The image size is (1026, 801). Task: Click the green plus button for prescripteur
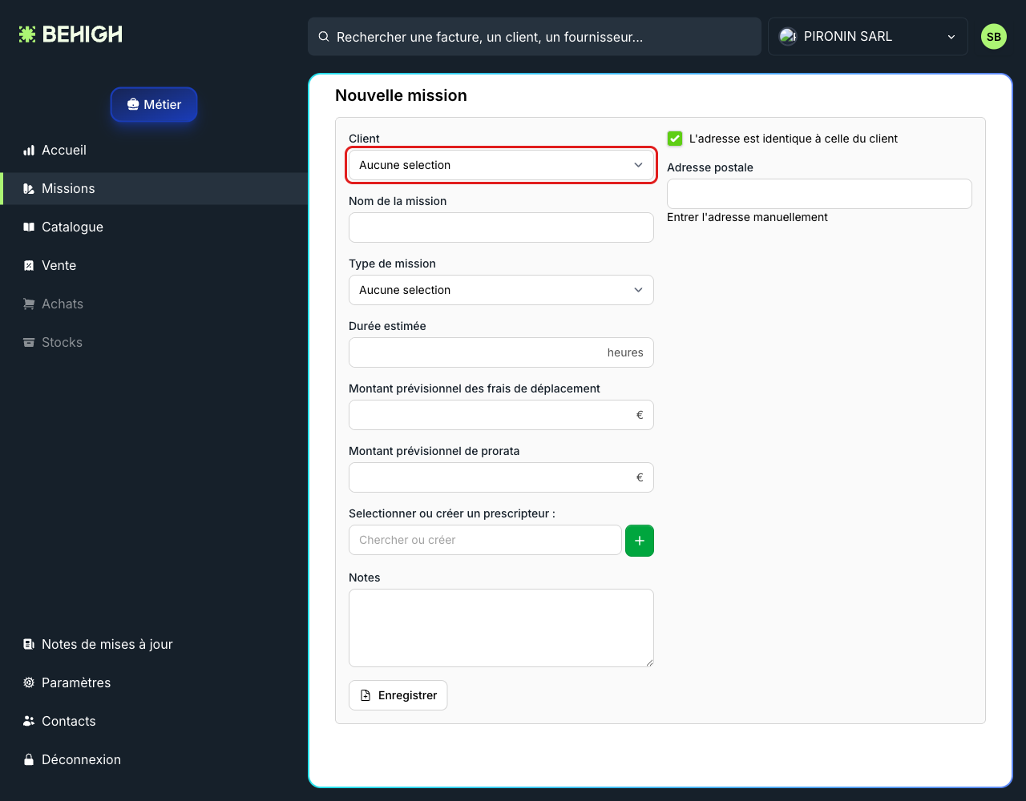[x=640, y=541]
